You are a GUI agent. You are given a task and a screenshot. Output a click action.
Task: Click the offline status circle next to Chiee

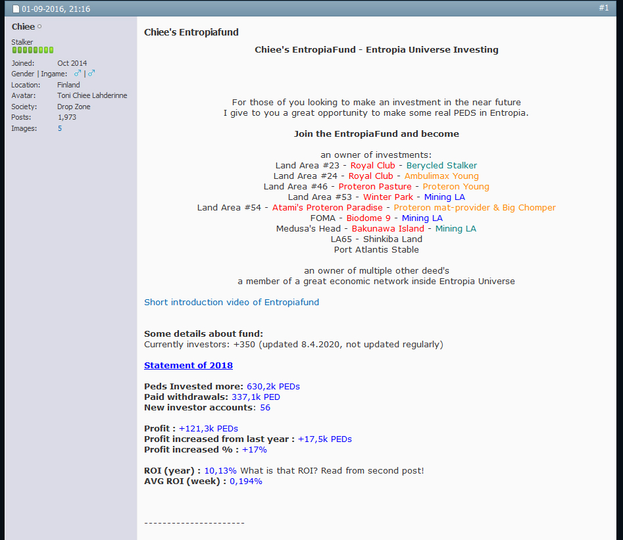tap(39, 27)
